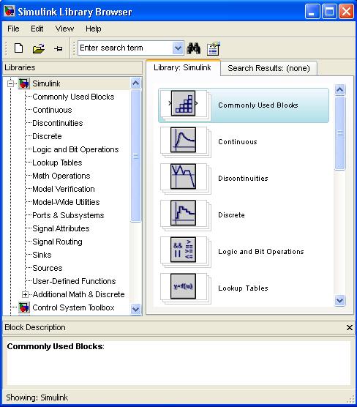
Task: Close the Block Description panel
Action: [x=350, y=327]
